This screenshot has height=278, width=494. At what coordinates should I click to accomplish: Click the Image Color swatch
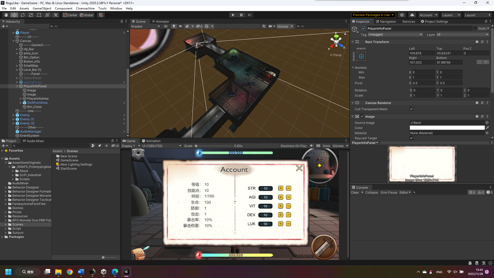[447, 128]
